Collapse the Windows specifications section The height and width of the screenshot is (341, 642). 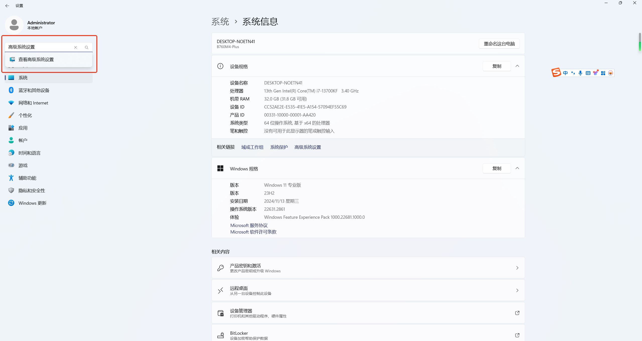[x=517, y=168]
